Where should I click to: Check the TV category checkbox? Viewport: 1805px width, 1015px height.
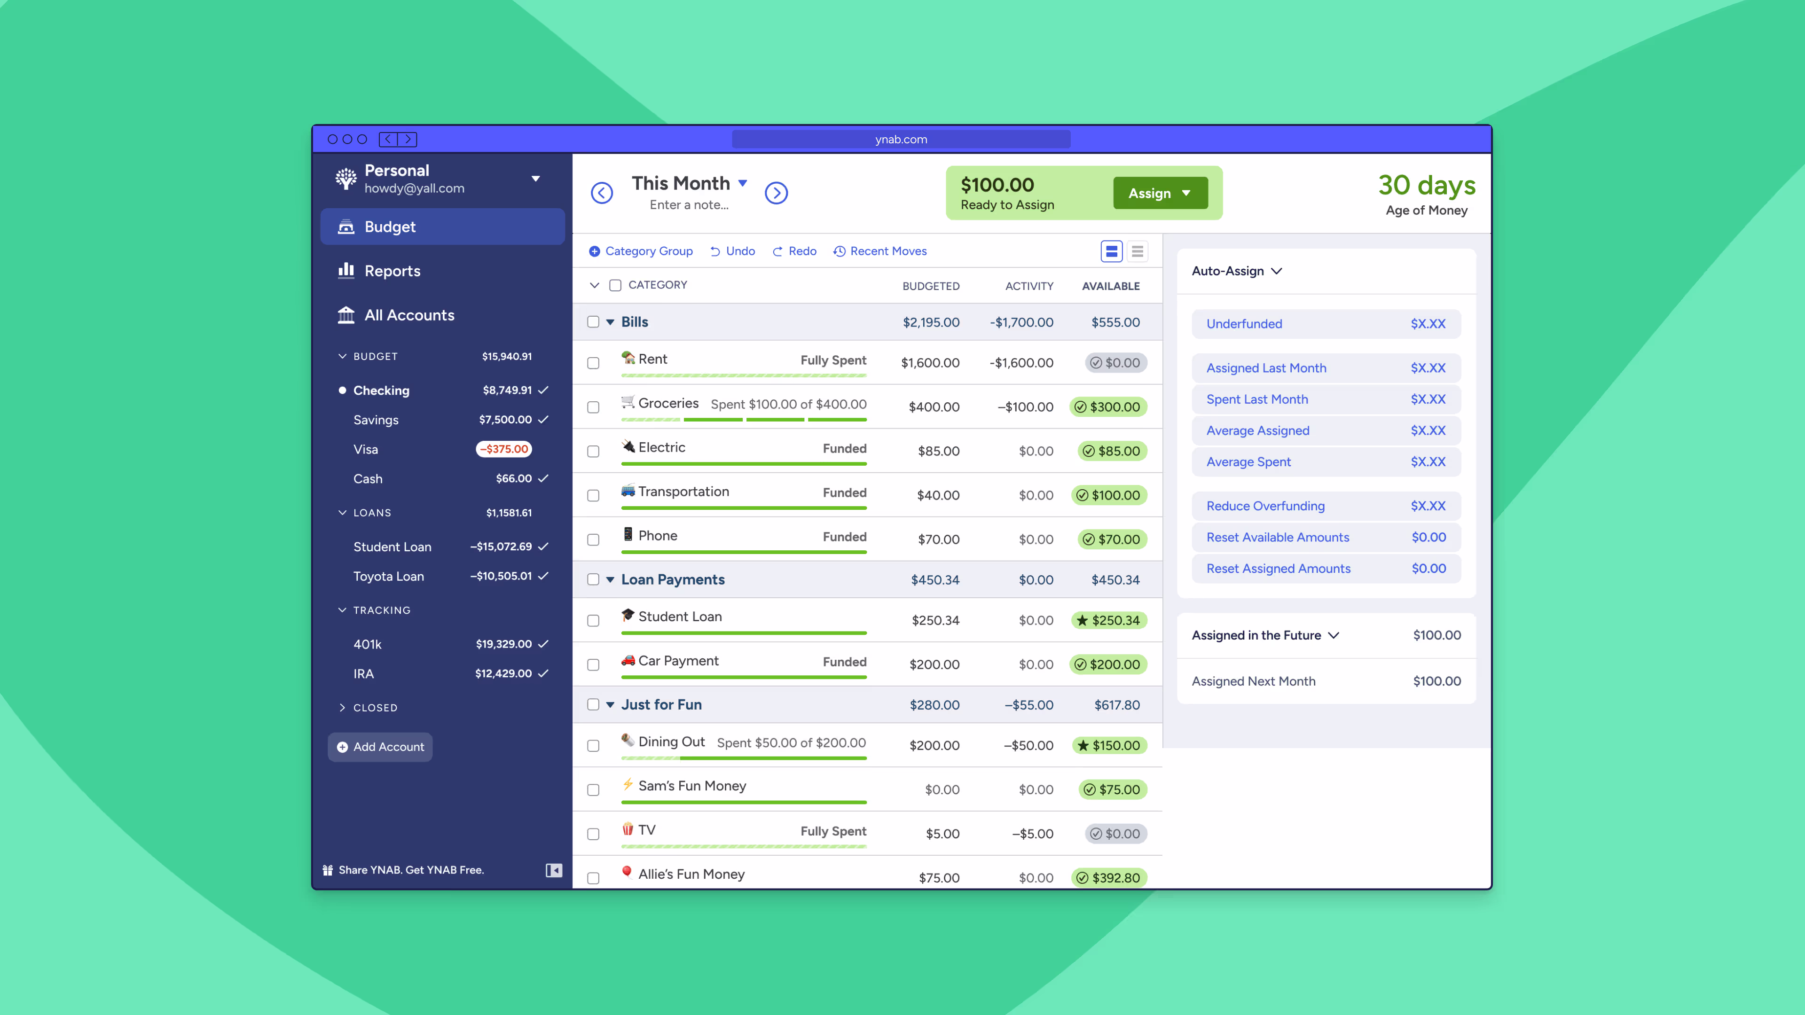click(593, 834)
